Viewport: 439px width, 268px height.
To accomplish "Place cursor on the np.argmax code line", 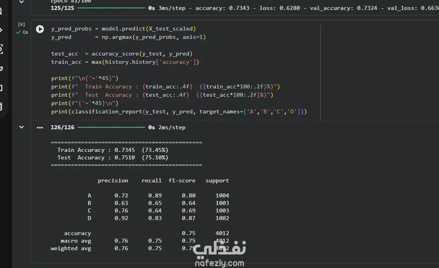I will click(128, 37).
